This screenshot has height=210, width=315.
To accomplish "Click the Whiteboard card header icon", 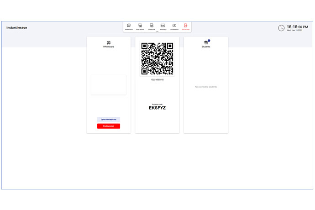I will (x=109, y=42).
